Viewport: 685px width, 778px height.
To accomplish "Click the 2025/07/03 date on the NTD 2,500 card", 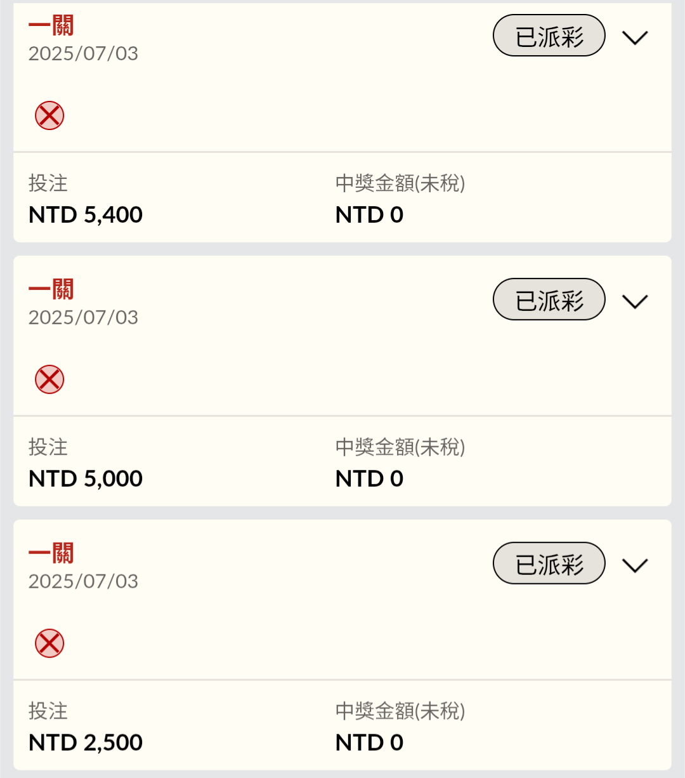I will coord(83,581).
